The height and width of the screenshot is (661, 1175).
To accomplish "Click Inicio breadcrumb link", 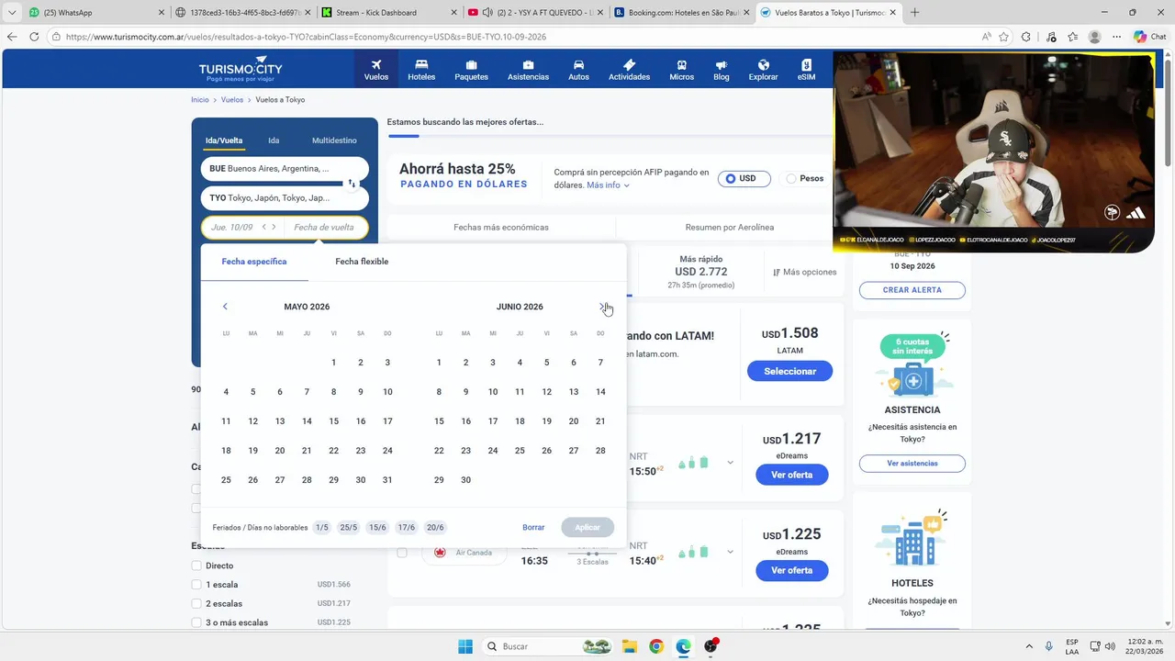I will 200,99.
